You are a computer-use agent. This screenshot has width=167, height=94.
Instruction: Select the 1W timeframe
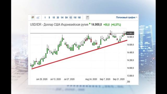[75, 17]
